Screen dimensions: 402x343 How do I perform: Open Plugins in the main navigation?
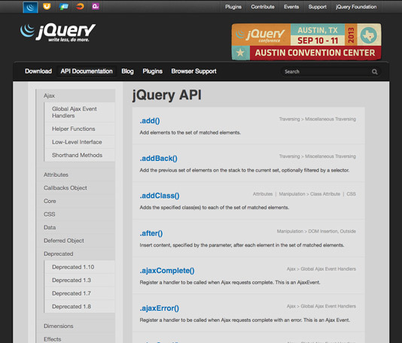tap(152, 71)
